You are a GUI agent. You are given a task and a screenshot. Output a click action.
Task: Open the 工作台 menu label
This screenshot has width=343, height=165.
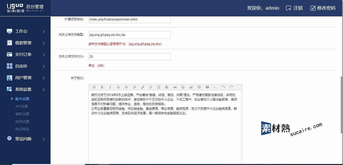click(21, 31)
